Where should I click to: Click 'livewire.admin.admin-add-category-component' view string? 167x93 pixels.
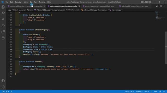point(58,69)
